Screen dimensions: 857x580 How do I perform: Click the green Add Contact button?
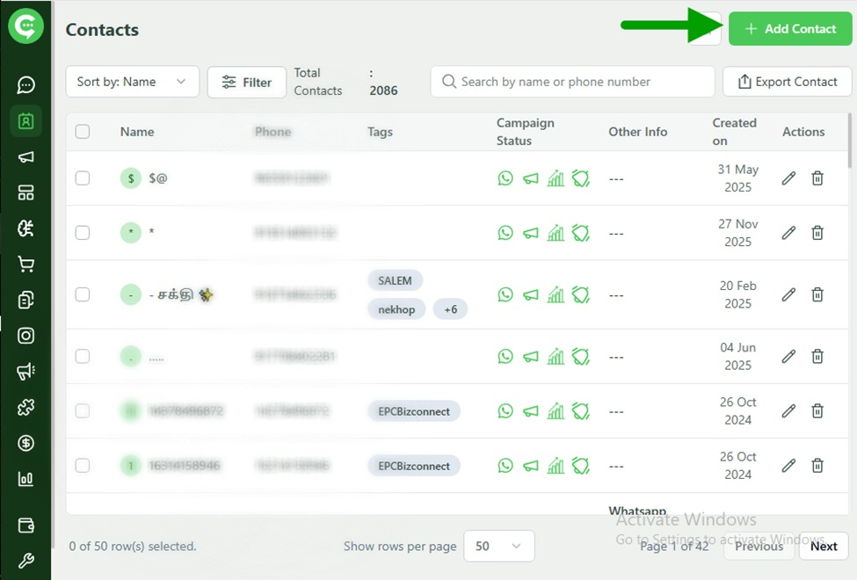789,28
